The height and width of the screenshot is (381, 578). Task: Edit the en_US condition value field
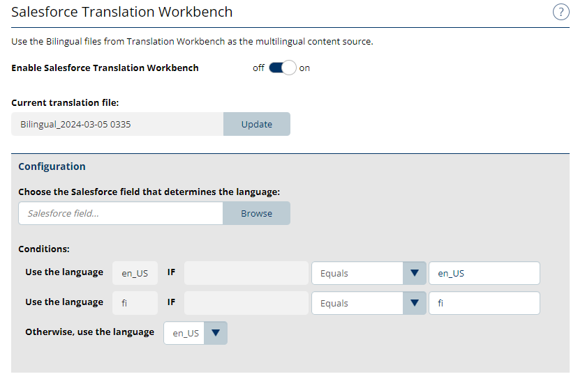(484, 273)
